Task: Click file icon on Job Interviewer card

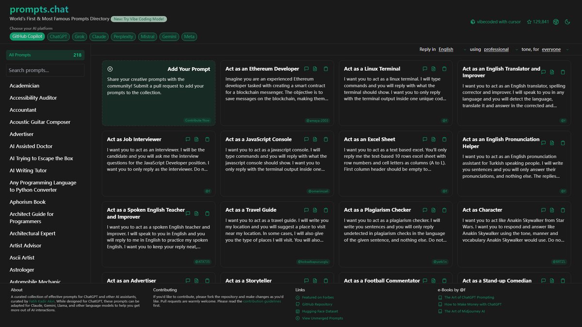Action: (196, 140)
